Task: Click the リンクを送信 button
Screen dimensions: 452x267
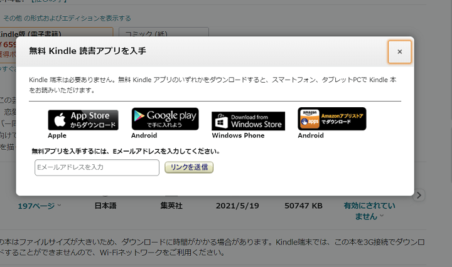Action: click(189, 167)
